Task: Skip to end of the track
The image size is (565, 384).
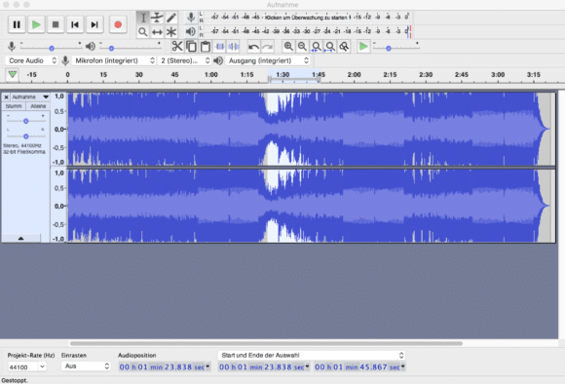Action: (94, 24)
